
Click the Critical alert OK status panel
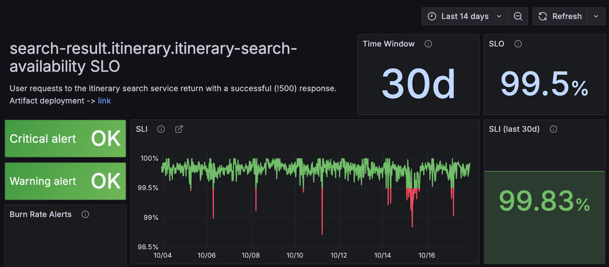point(65,139)
